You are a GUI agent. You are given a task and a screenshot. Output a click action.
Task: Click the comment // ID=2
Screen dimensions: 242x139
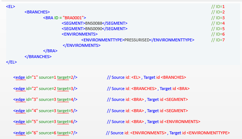[x=218, y=12]
